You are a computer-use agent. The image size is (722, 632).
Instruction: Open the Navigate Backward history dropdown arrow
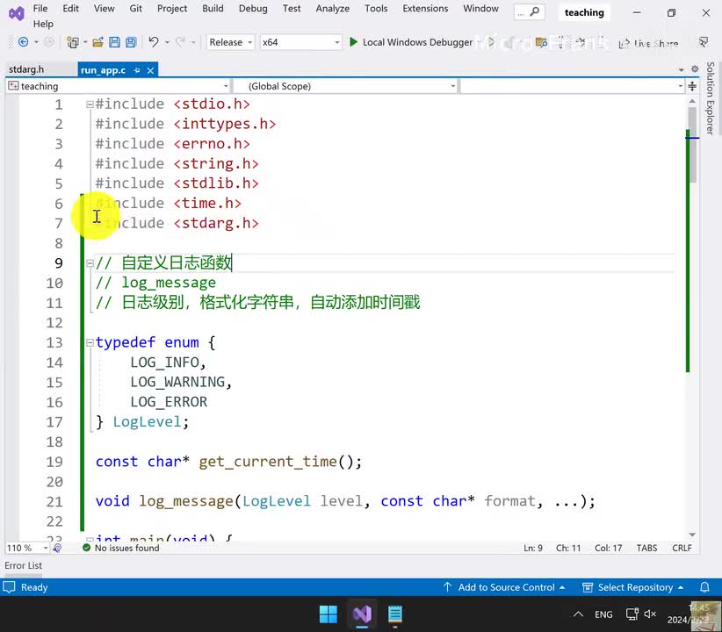[x=36, y=43]
